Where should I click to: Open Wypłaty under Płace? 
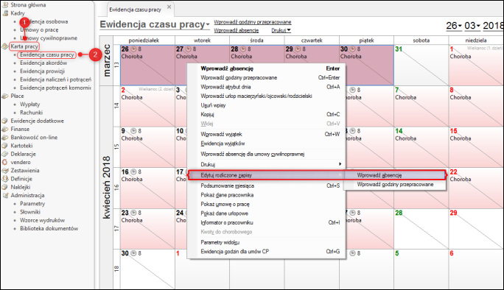[30, 105]
